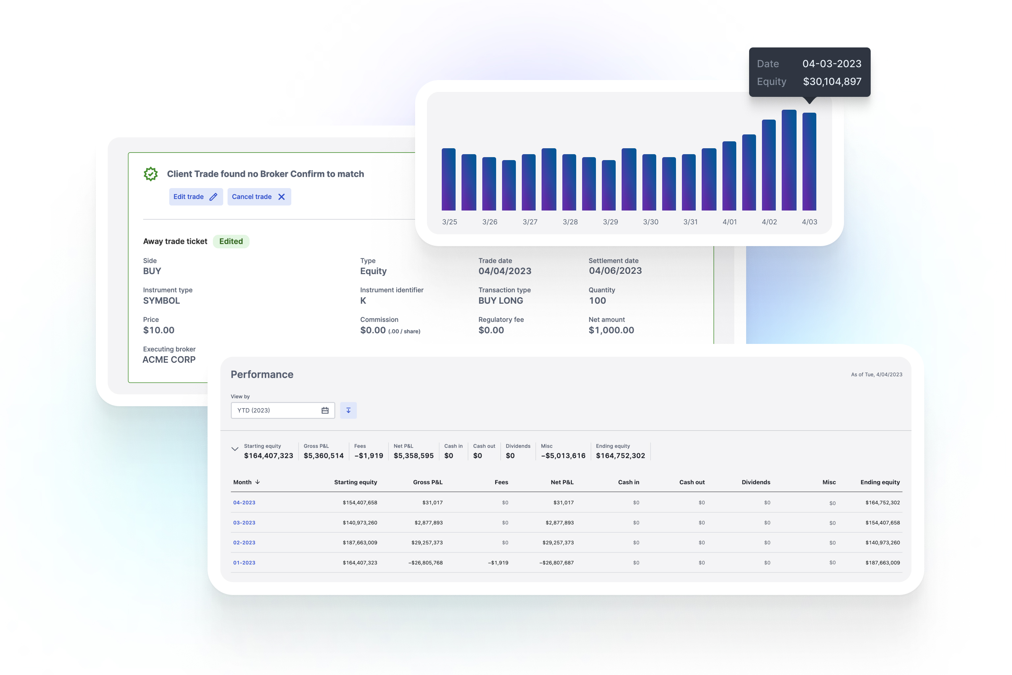Click the Ending equity column header
Screen dimensions: 1012x675
click(880, 482)
